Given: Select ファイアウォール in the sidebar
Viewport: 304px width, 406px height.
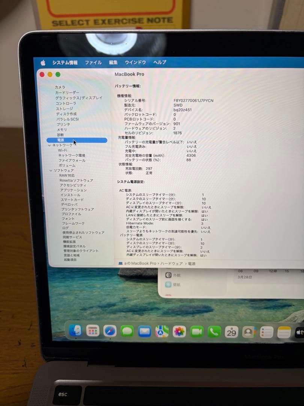Looking at the screenshot, I should click(72, 160).
